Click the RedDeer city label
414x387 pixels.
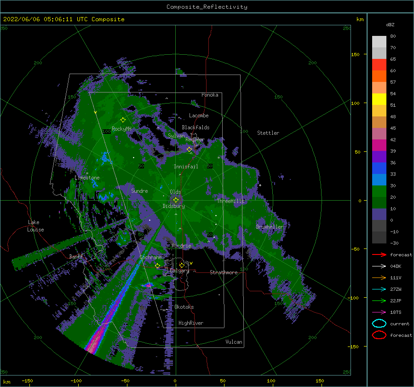195,139
